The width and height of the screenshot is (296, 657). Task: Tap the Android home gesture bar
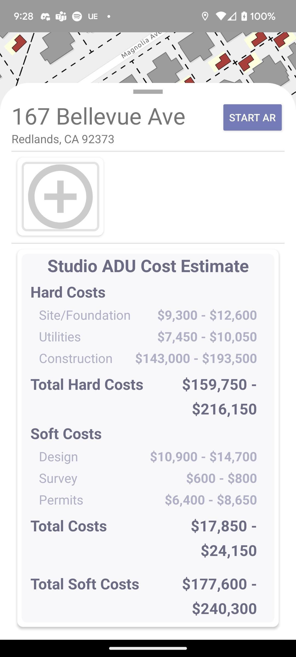pyautogui.click(x=148, y=648)
